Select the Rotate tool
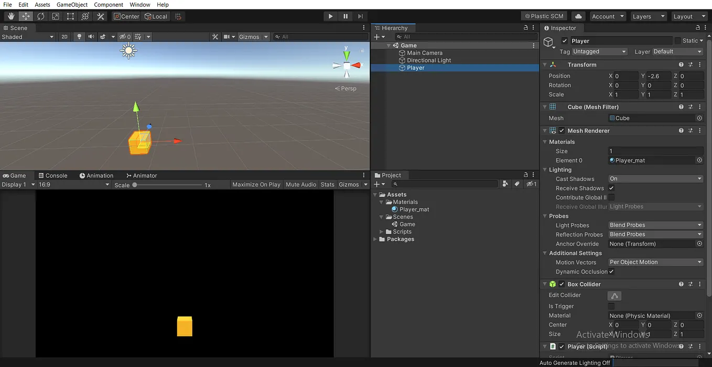Viewport: 712px width, 367px height. point(40,16)
